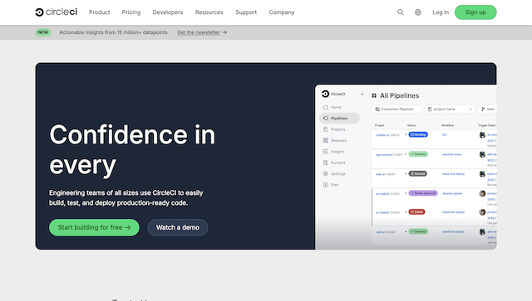The height and width of the screenshot is (301, 532).
Task: Click the Insights icon in the sidebar
Action: pos(325,152)
